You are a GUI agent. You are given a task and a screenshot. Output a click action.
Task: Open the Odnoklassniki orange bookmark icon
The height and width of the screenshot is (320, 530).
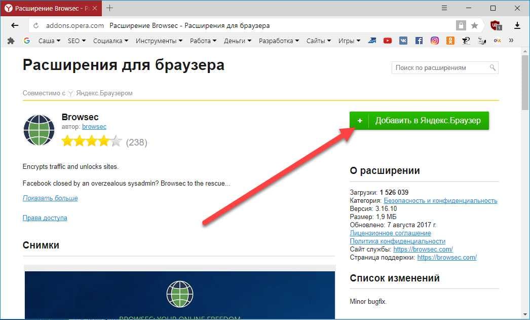coord(450,41)
